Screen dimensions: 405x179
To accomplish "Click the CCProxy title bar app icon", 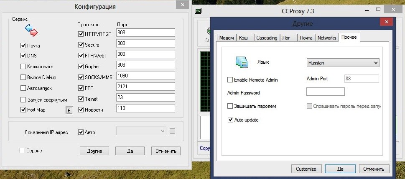I will click(x=198, y=11).
